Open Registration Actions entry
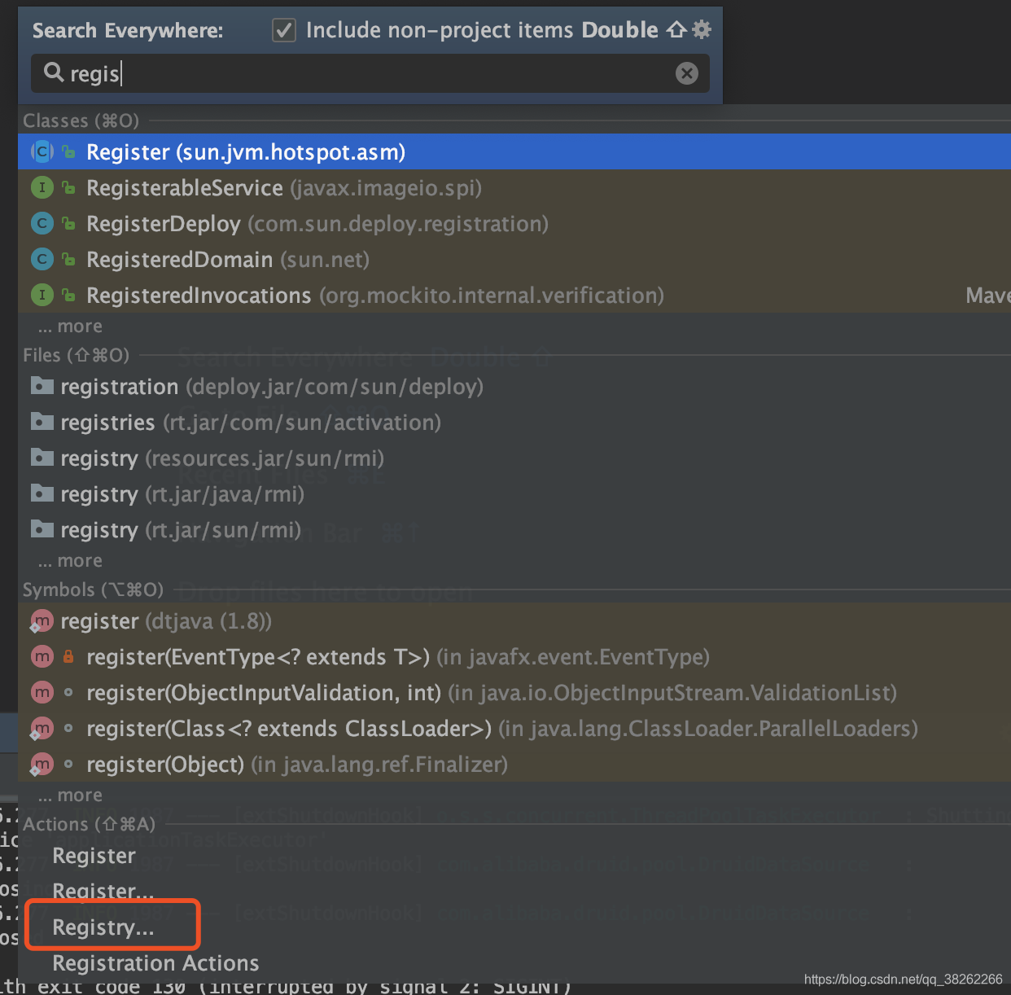Image resolution: width=1011 pixels, height=995 pixels. pyautogui.click(x=155, y=963)
